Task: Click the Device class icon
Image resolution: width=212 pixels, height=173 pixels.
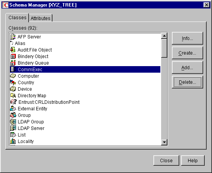Action: (x=13, y=89)
